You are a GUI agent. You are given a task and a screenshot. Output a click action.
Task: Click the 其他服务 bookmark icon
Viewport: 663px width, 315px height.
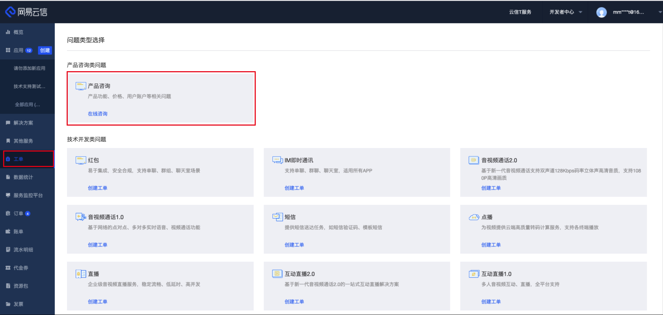click(x=8, y=141)
